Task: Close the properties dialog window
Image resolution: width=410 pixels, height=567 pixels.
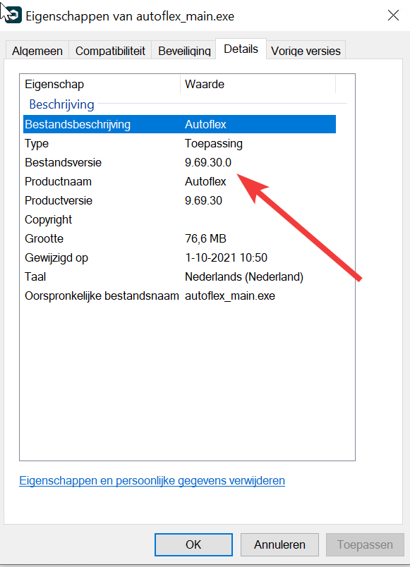Action: [393, 16]
